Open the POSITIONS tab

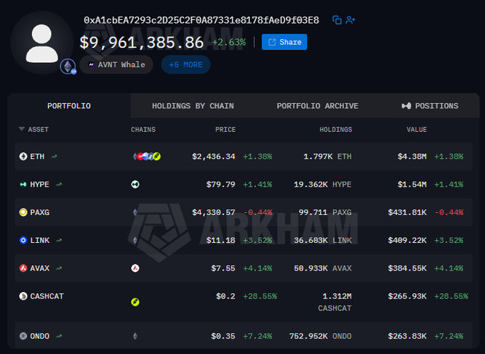[430, 106]
